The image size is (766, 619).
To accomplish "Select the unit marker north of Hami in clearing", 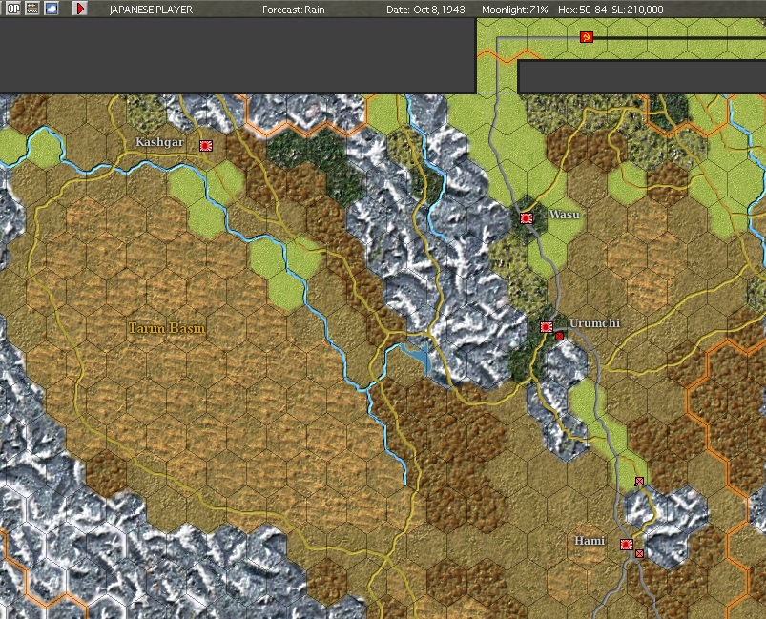I will [639, 482].
